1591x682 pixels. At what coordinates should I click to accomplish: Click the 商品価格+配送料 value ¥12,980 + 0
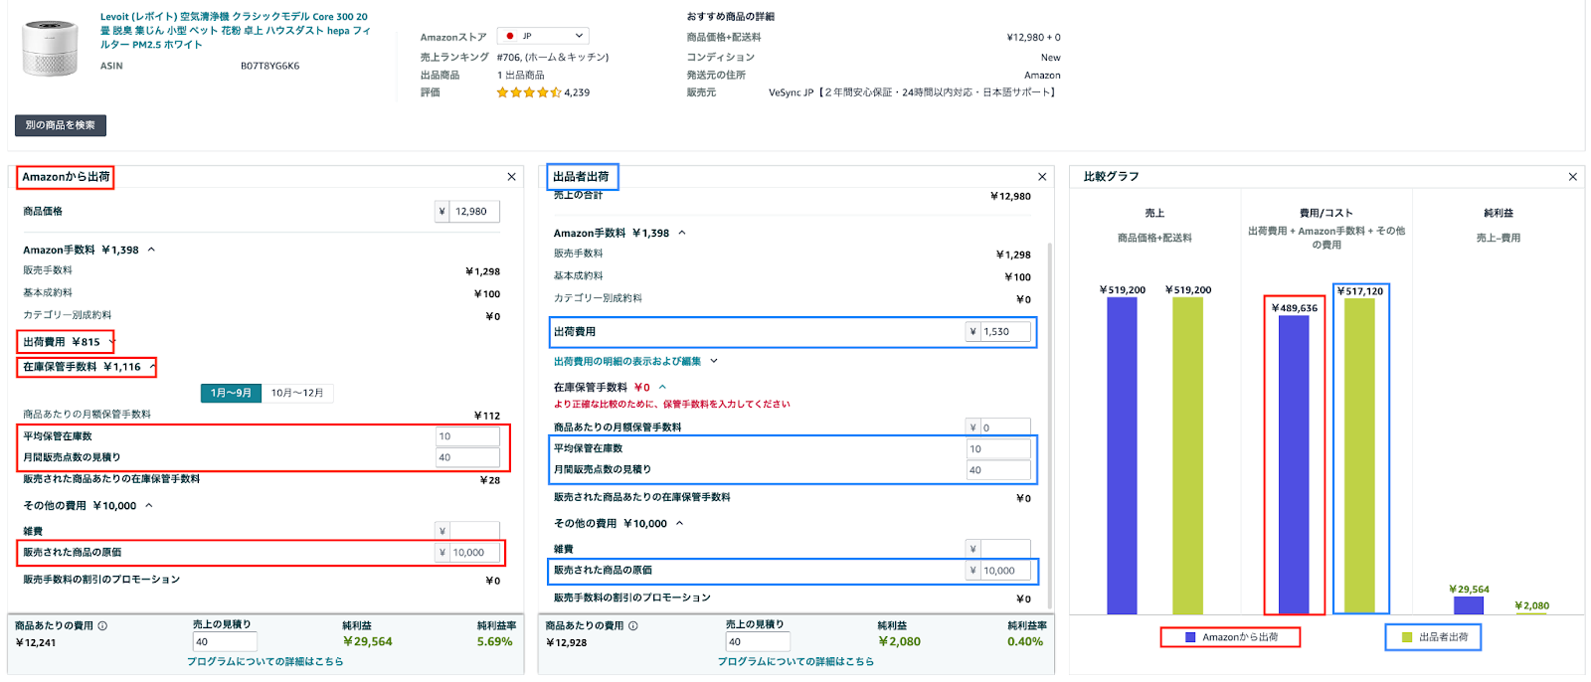coord(1033,38)
